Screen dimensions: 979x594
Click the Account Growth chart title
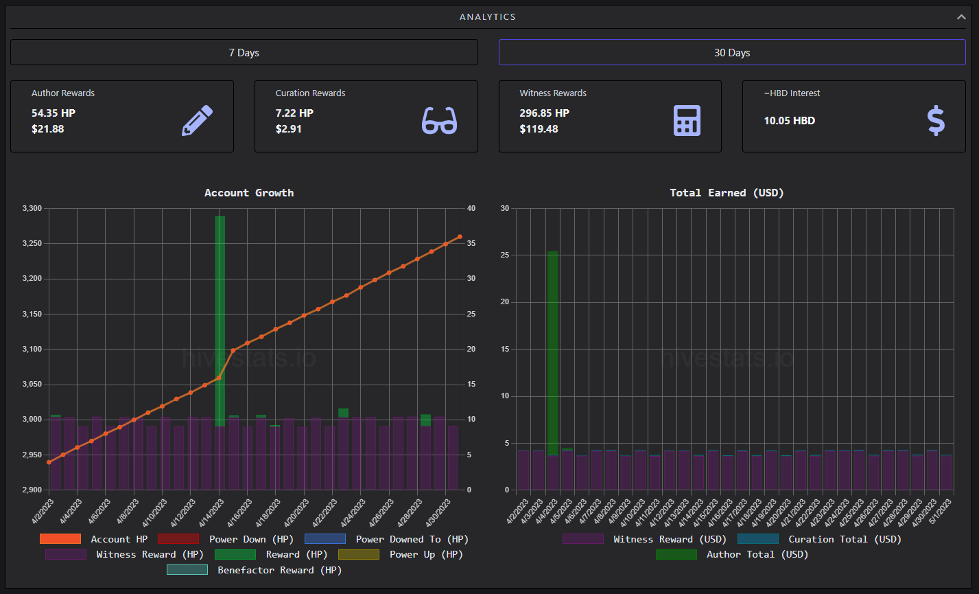pos(249,193)
